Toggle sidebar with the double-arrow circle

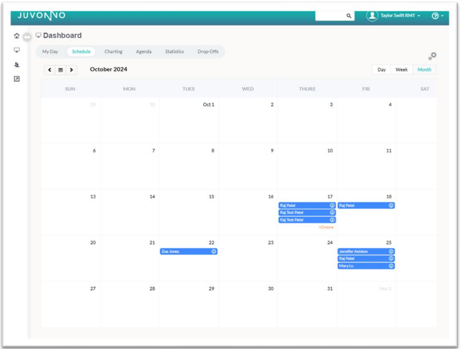pyautogui.click(x=27, y=37)
